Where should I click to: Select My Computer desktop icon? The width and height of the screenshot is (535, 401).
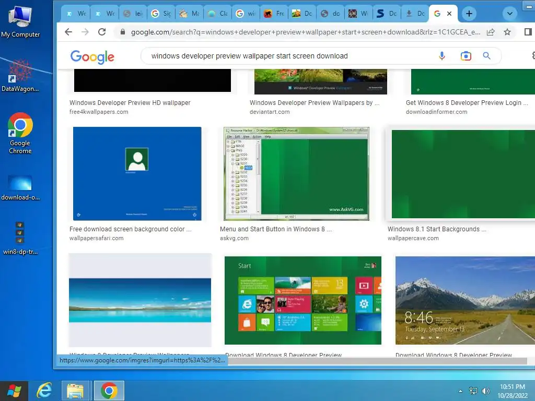[x=20, y=22]
